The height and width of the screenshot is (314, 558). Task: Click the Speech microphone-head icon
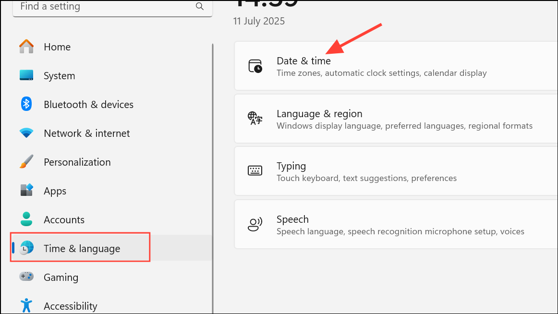pyautogui.click(x=255, y=224)
